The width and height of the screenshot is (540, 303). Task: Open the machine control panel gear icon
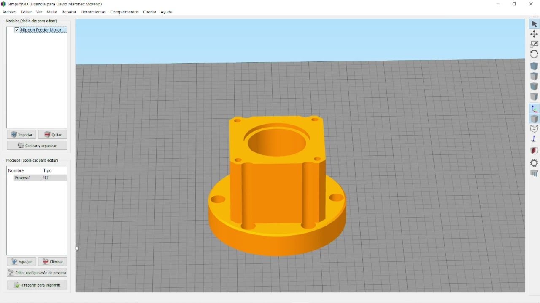tap(535, 163)
